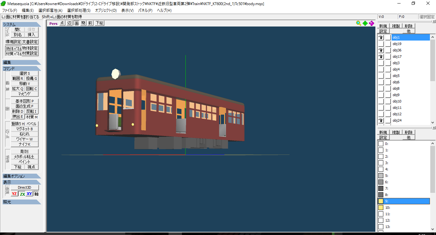Select obj10 in the object list
436x235 pixels.
click(411, 101)
